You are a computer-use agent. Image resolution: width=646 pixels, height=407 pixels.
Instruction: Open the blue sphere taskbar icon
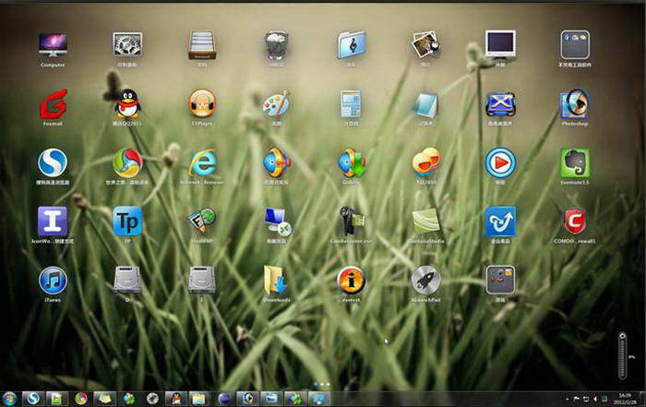click(x=223, y=399)
